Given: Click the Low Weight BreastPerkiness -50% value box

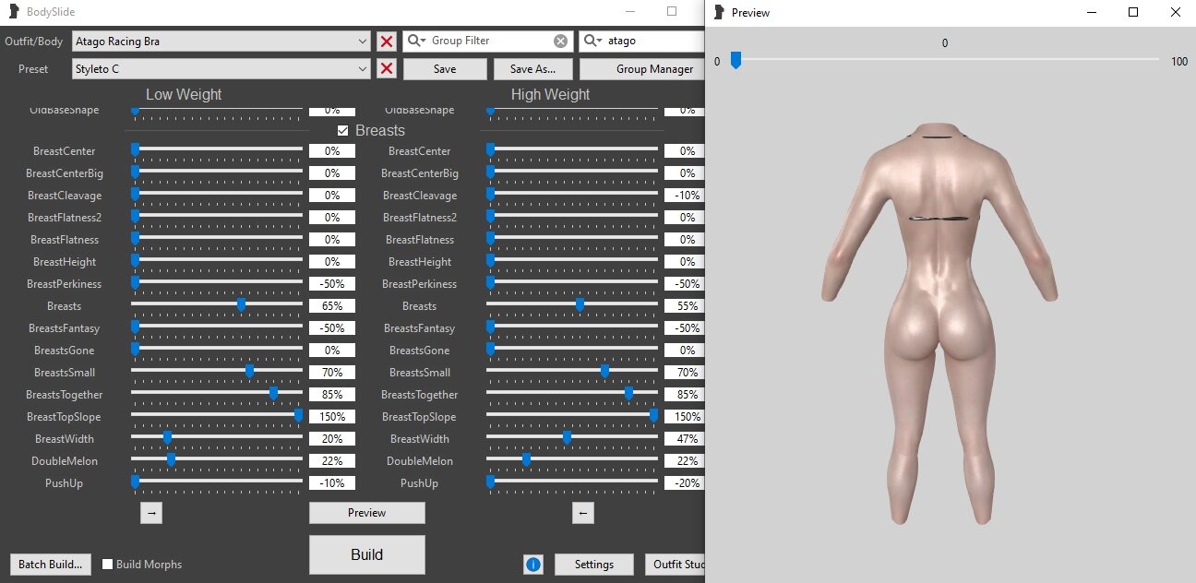Looking at the screenshot, I should pos(332,284).
